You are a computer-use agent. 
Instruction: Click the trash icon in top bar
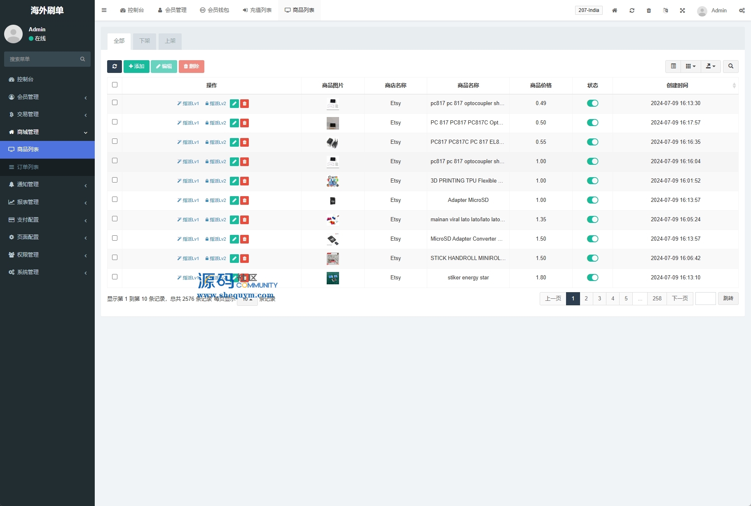(x=648, y=10)
